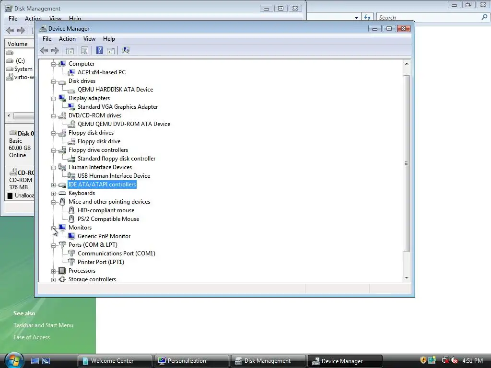Switch to Personalization taskbar button
The image size is (491, 368).
click(x=191, y=361)
